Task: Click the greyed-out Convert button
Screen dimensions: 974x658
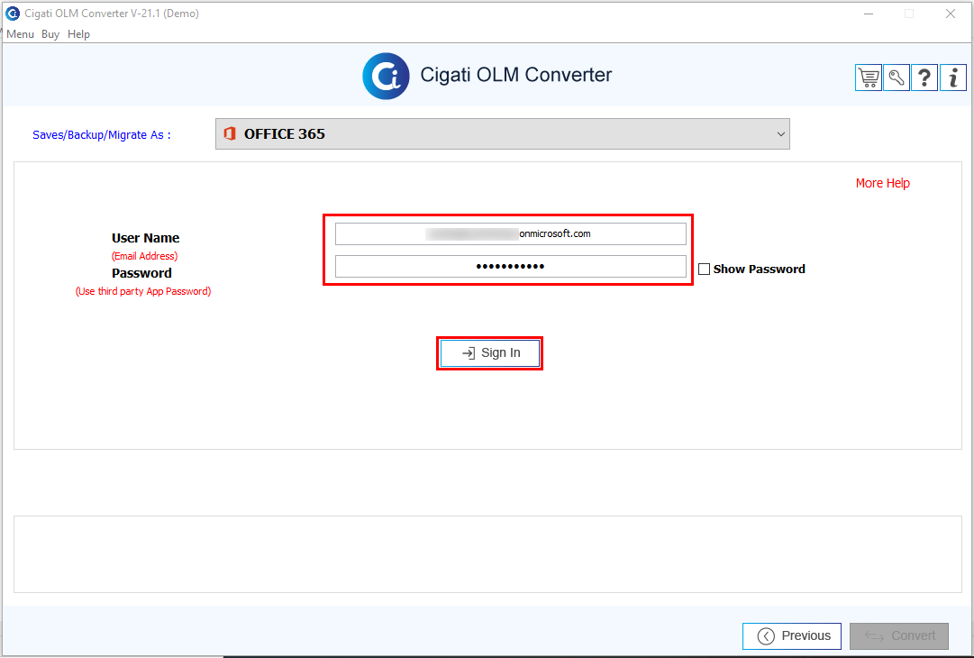Action: [x=899, y=635]
